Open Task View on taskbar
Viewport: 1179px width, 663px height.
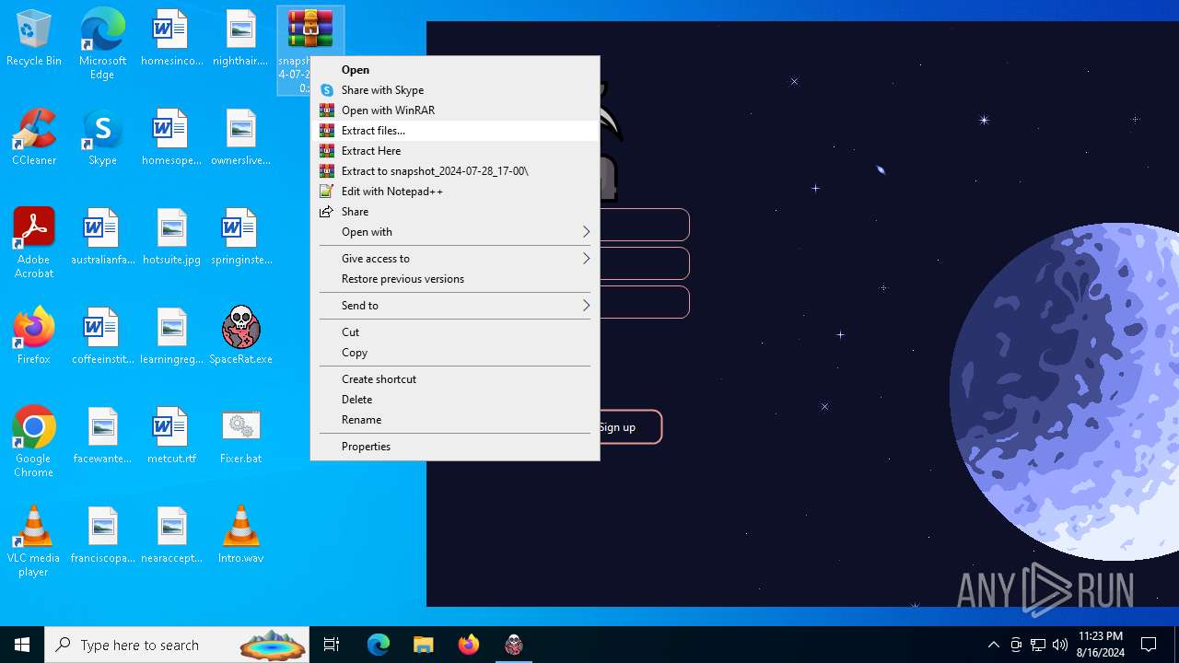click(x=332, y=645)
